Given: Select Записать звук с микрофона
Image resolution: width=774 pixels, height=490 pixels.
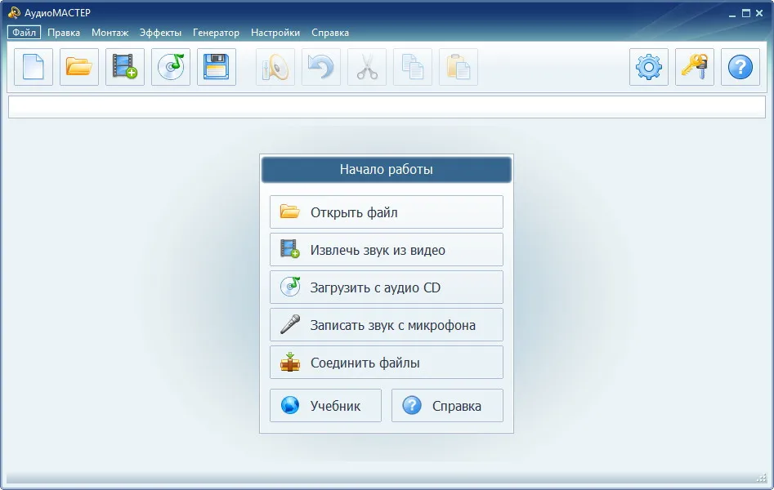Looking at the screenshot, I should 387,325.
